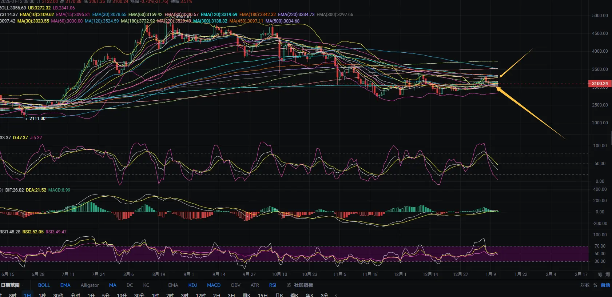Open the community indicators edit icon
Viewport: 612px width, 297px height.
click(x=289, y=285)
